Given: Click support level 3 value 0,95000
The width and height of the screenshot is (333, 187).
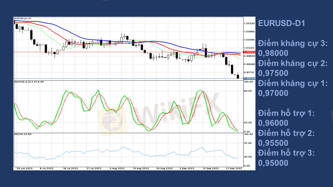Looking at the screenshot, I should pyautogui.click(x=273, y=163).
